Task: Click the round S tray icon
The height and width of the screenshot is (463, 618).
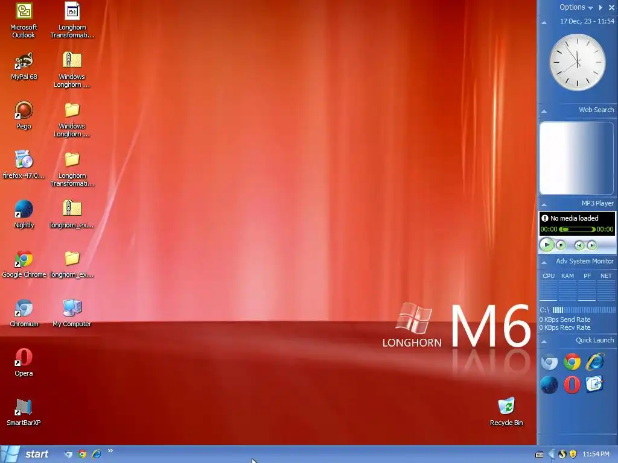Action: (x=562, y=455)
